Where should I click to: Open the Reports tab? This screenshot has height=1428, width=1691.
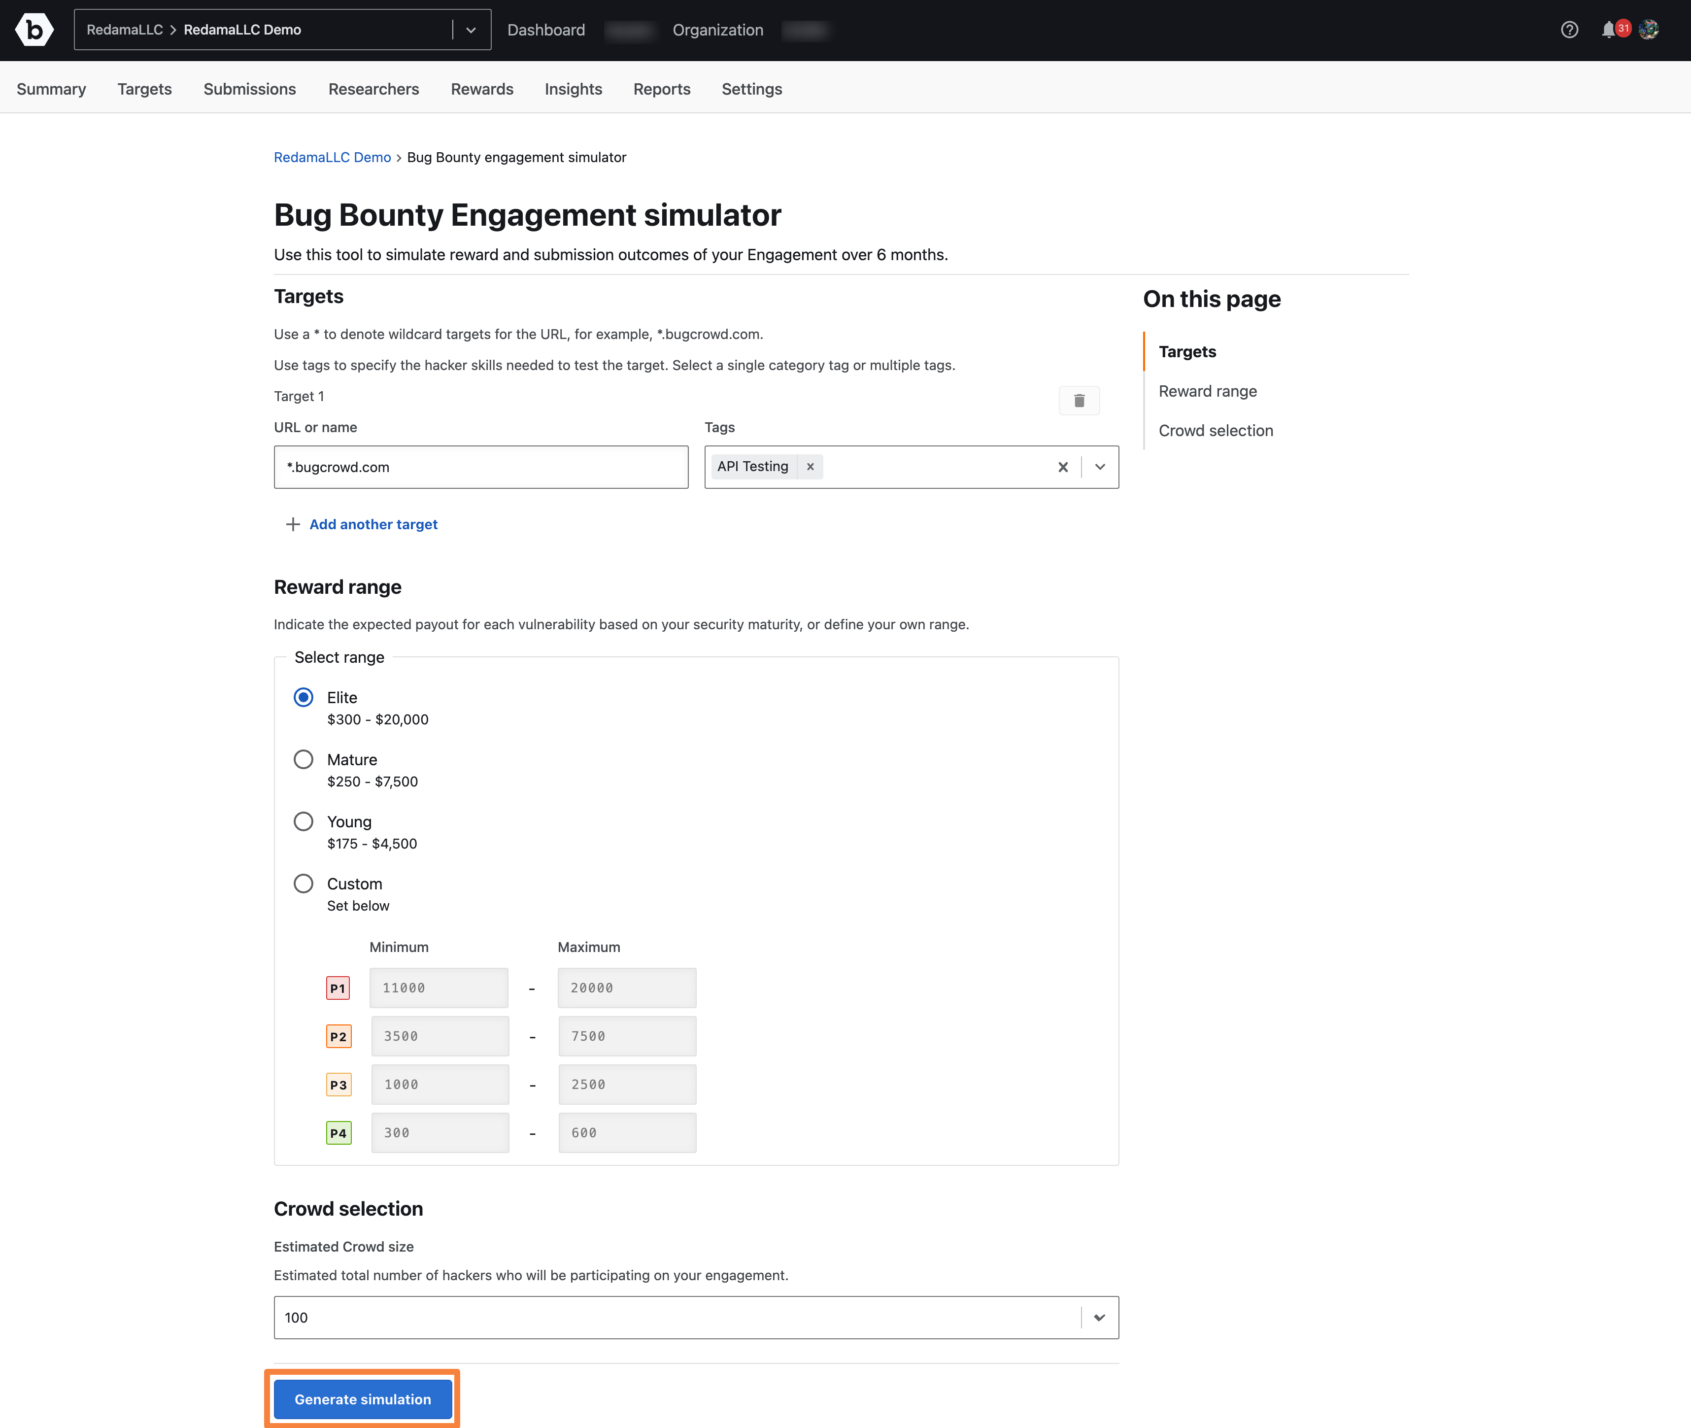(662, 89)
